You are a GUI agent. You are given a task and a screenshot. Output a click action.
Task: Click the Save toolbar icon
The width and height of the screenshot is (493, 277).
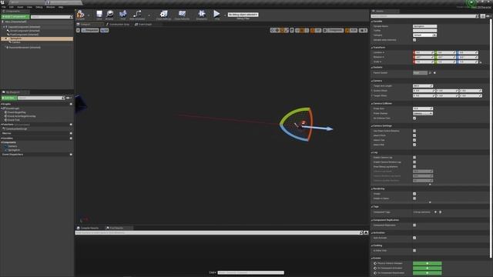click(x=99, y=14)
